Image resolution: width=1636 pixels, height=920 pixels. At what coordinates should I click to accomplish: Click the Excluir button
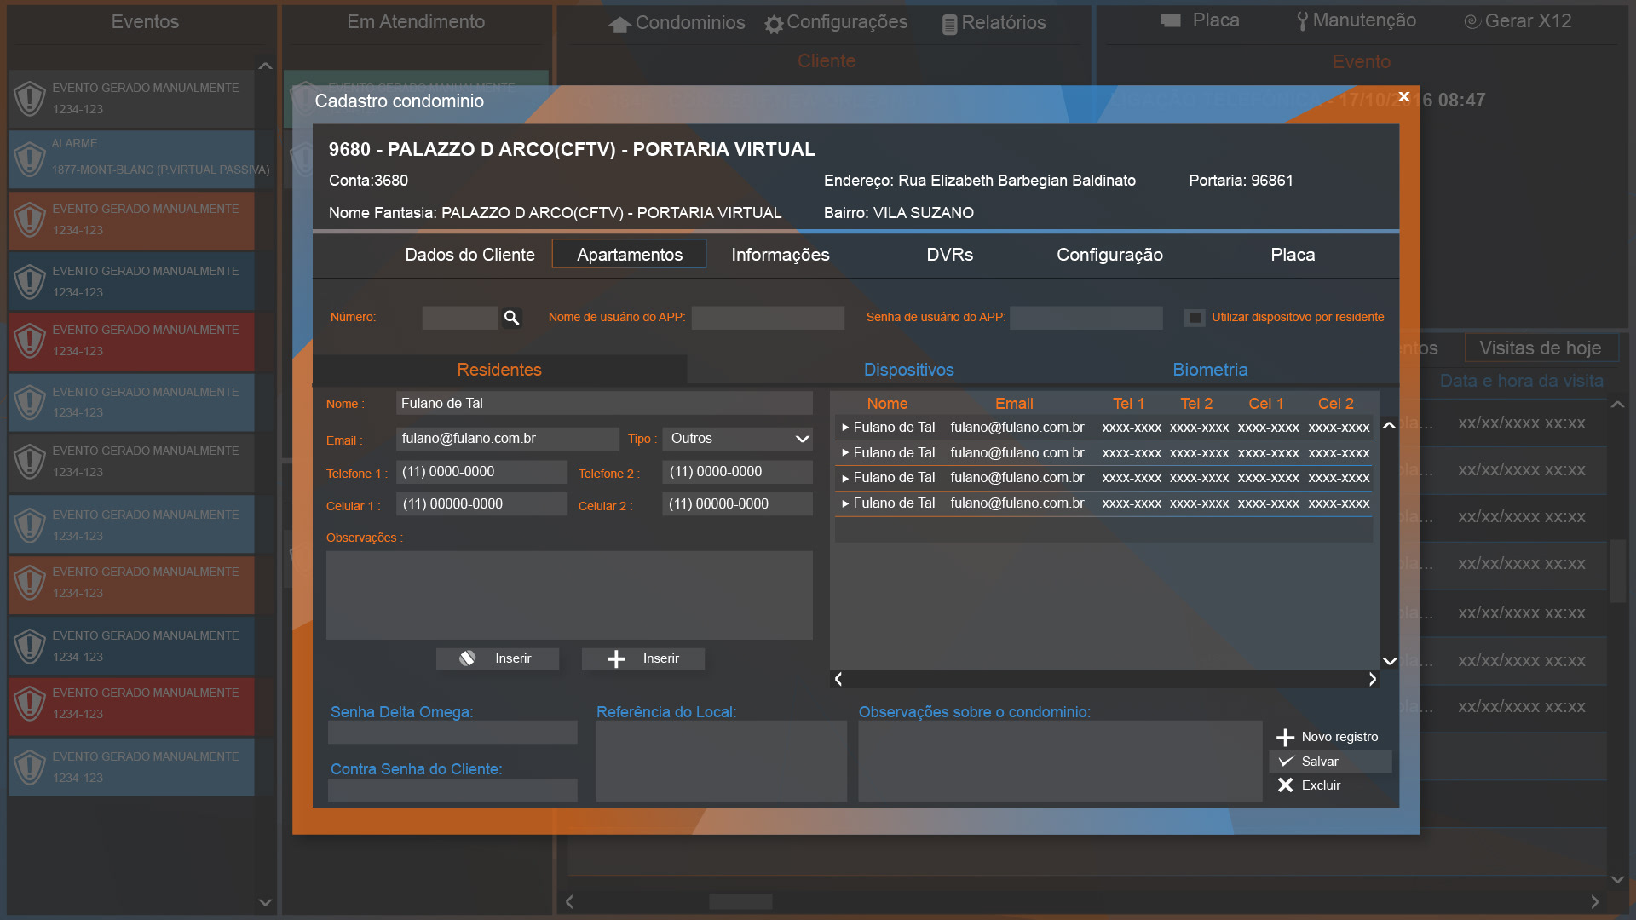tap(1330, 785)
